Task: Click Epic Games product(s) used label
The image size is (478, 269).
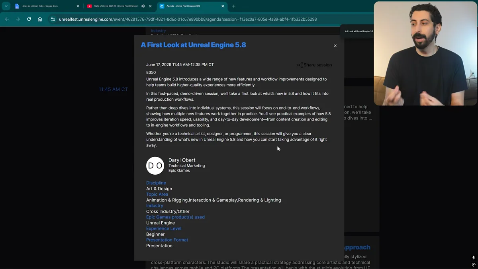Action: coord(175,217)
